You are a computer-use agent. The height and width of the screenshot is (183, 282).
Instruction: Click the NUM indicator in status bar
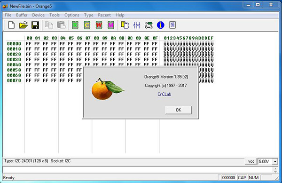pos(254,178)
